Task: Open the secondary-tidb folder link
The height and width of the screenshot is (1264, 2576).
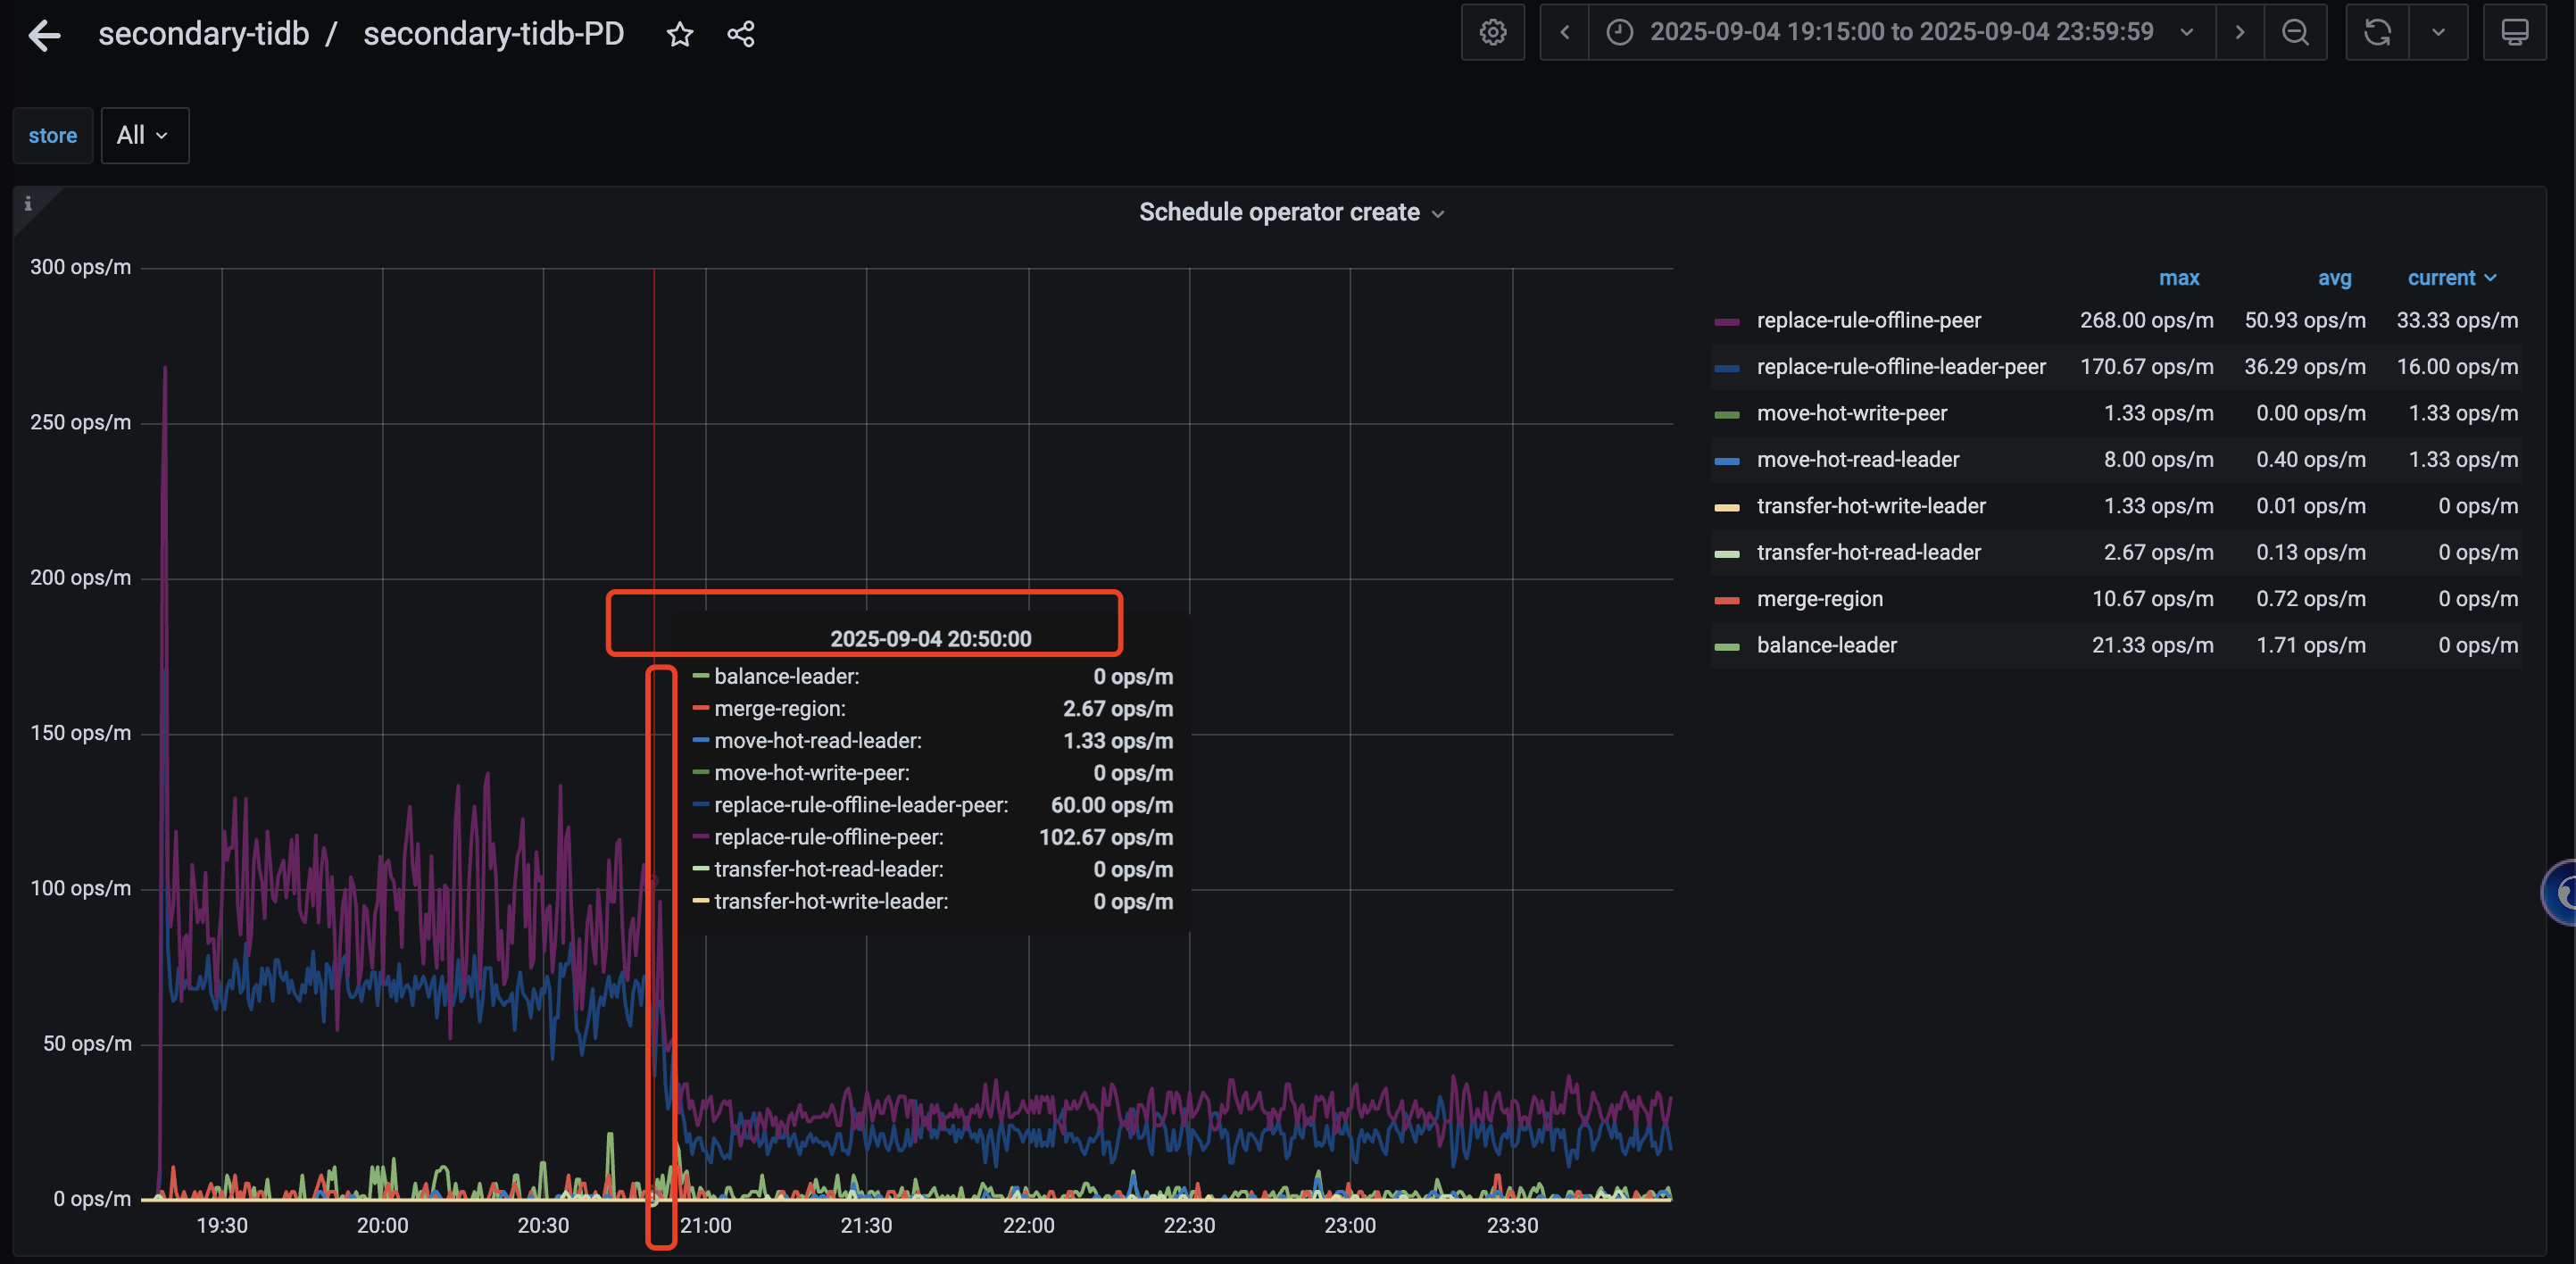Action: (x=203, y=34)
